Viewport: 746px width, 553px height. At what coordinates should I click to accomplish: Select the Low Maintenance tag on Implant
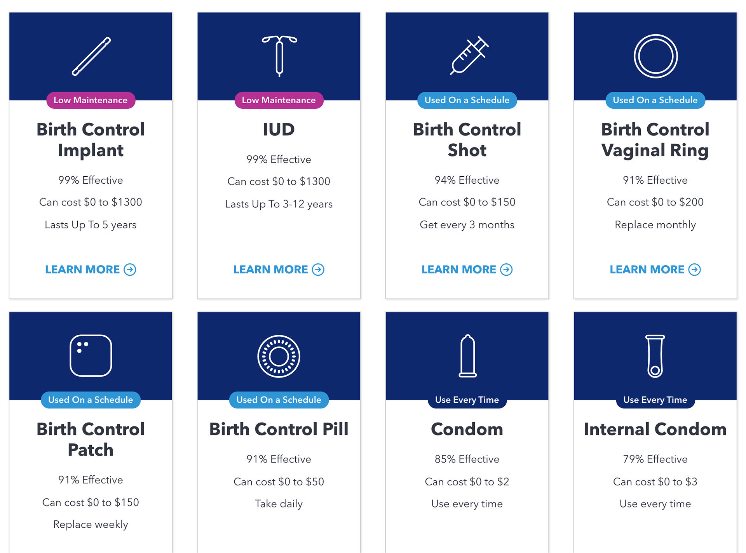click(x=91, y=100)
